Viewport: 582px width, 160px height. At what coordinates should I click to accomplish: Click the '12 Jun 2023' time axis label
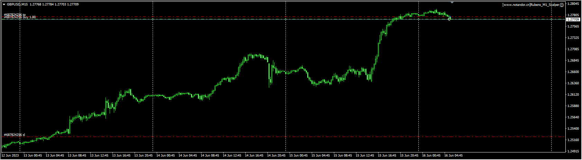[10, 156]
